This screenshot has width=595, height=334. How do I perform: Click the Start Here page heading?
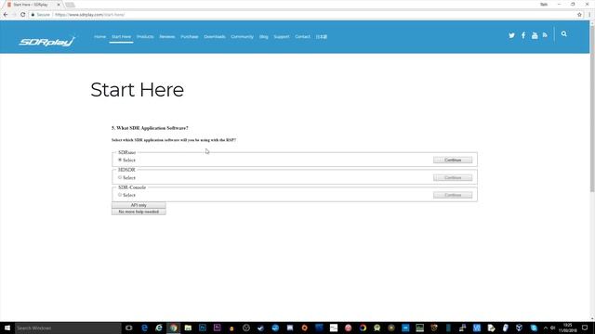[x=137, y=90]
